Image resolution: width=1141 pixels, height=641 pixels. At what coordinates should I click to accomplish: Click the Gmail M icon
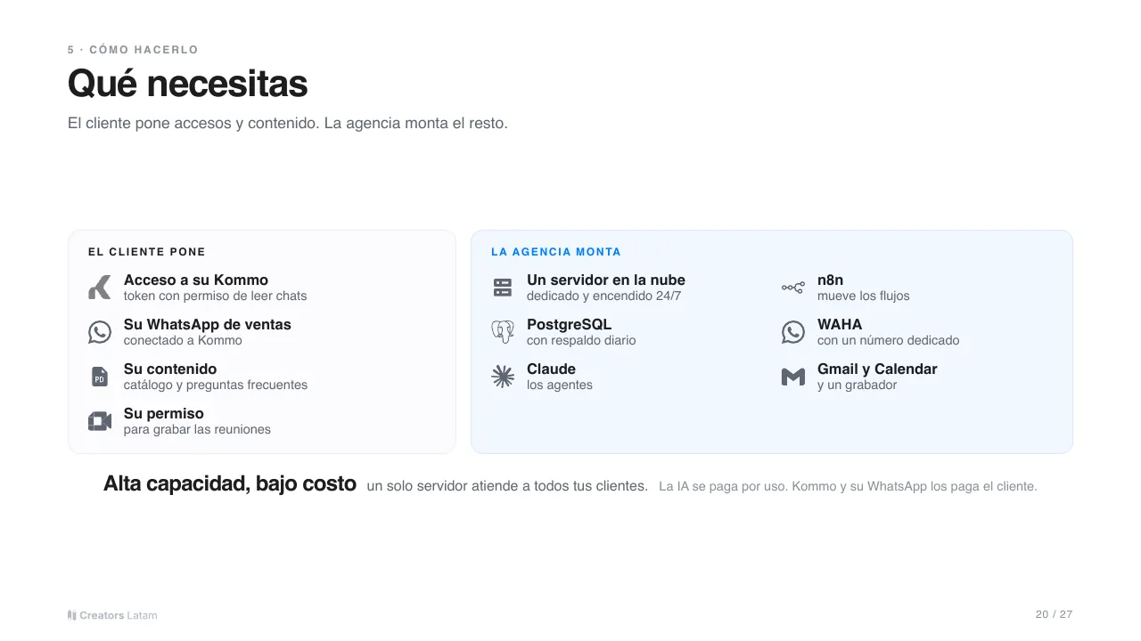(793, 377)
